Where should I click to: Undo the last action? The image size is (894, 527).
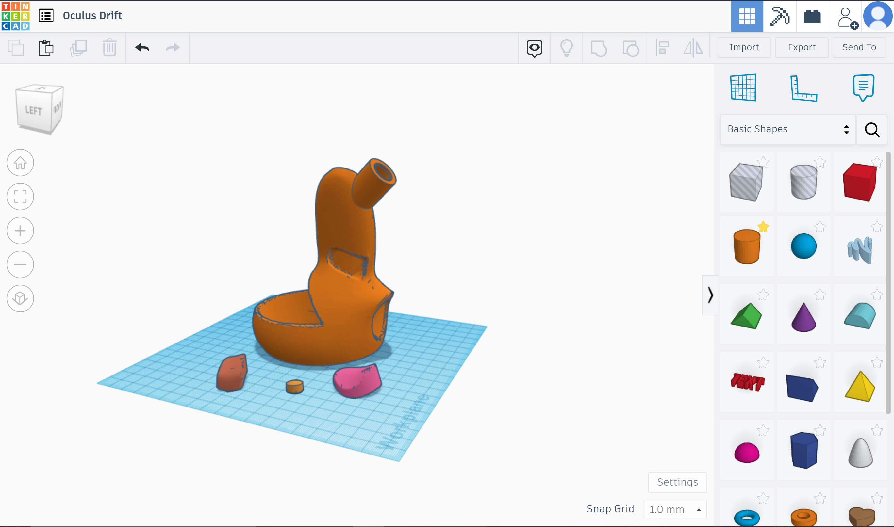click(x=141, y=48)
